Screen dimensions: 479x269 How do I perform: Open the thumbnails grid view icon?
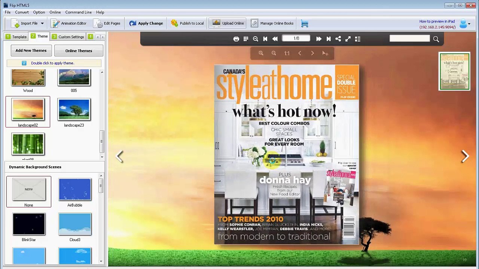coord(246,39)
